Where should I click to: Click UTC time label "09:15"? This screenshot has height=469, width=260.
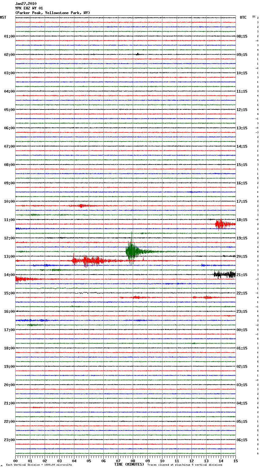tap(242, 55)
